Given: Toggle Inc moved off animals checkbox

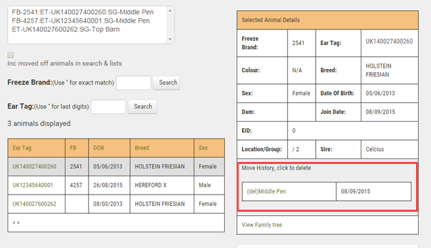Looking at the screenshot, I should pos(10,55).
